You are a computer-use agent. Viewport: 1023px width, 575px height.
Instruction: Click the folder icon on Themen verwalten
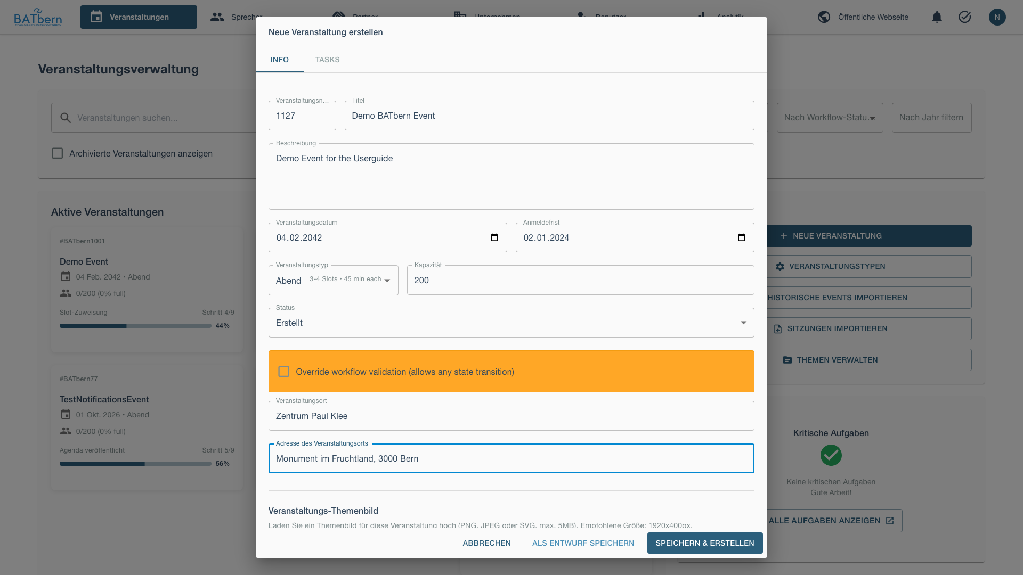coord(787,360)
